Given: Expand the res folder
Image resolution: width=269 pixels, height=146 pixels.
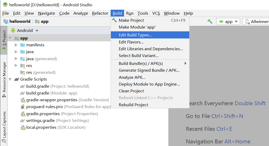Looking at the screenshot, I should [16, 66].
